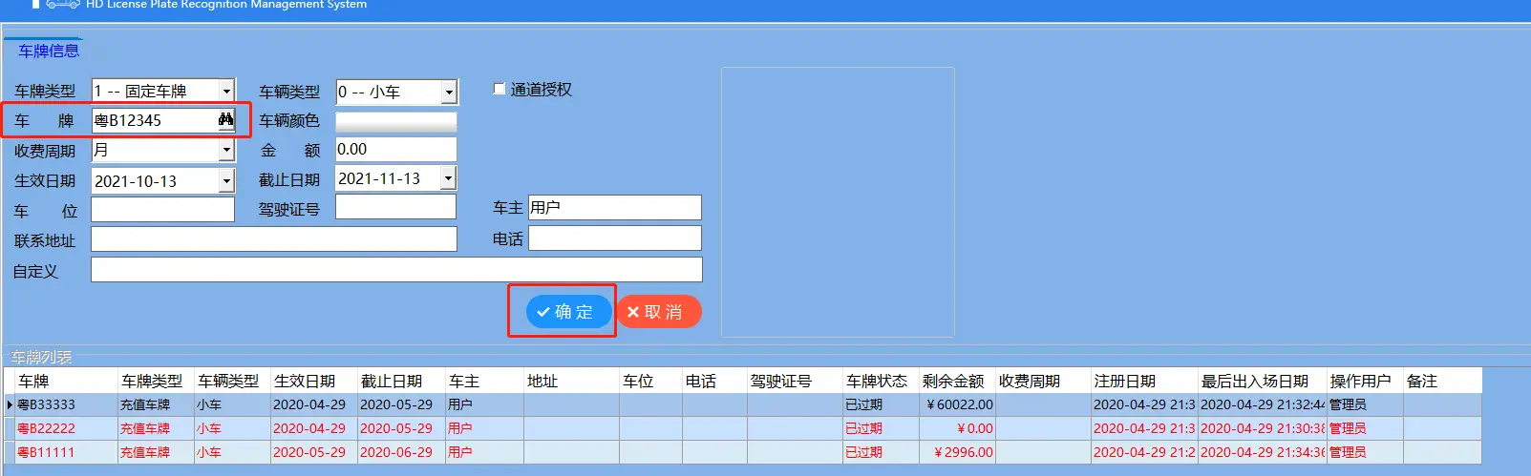This screenshot has height=476, width=1531.
Task: Click the 车牌状态 column header
Action: pos(880,381)
